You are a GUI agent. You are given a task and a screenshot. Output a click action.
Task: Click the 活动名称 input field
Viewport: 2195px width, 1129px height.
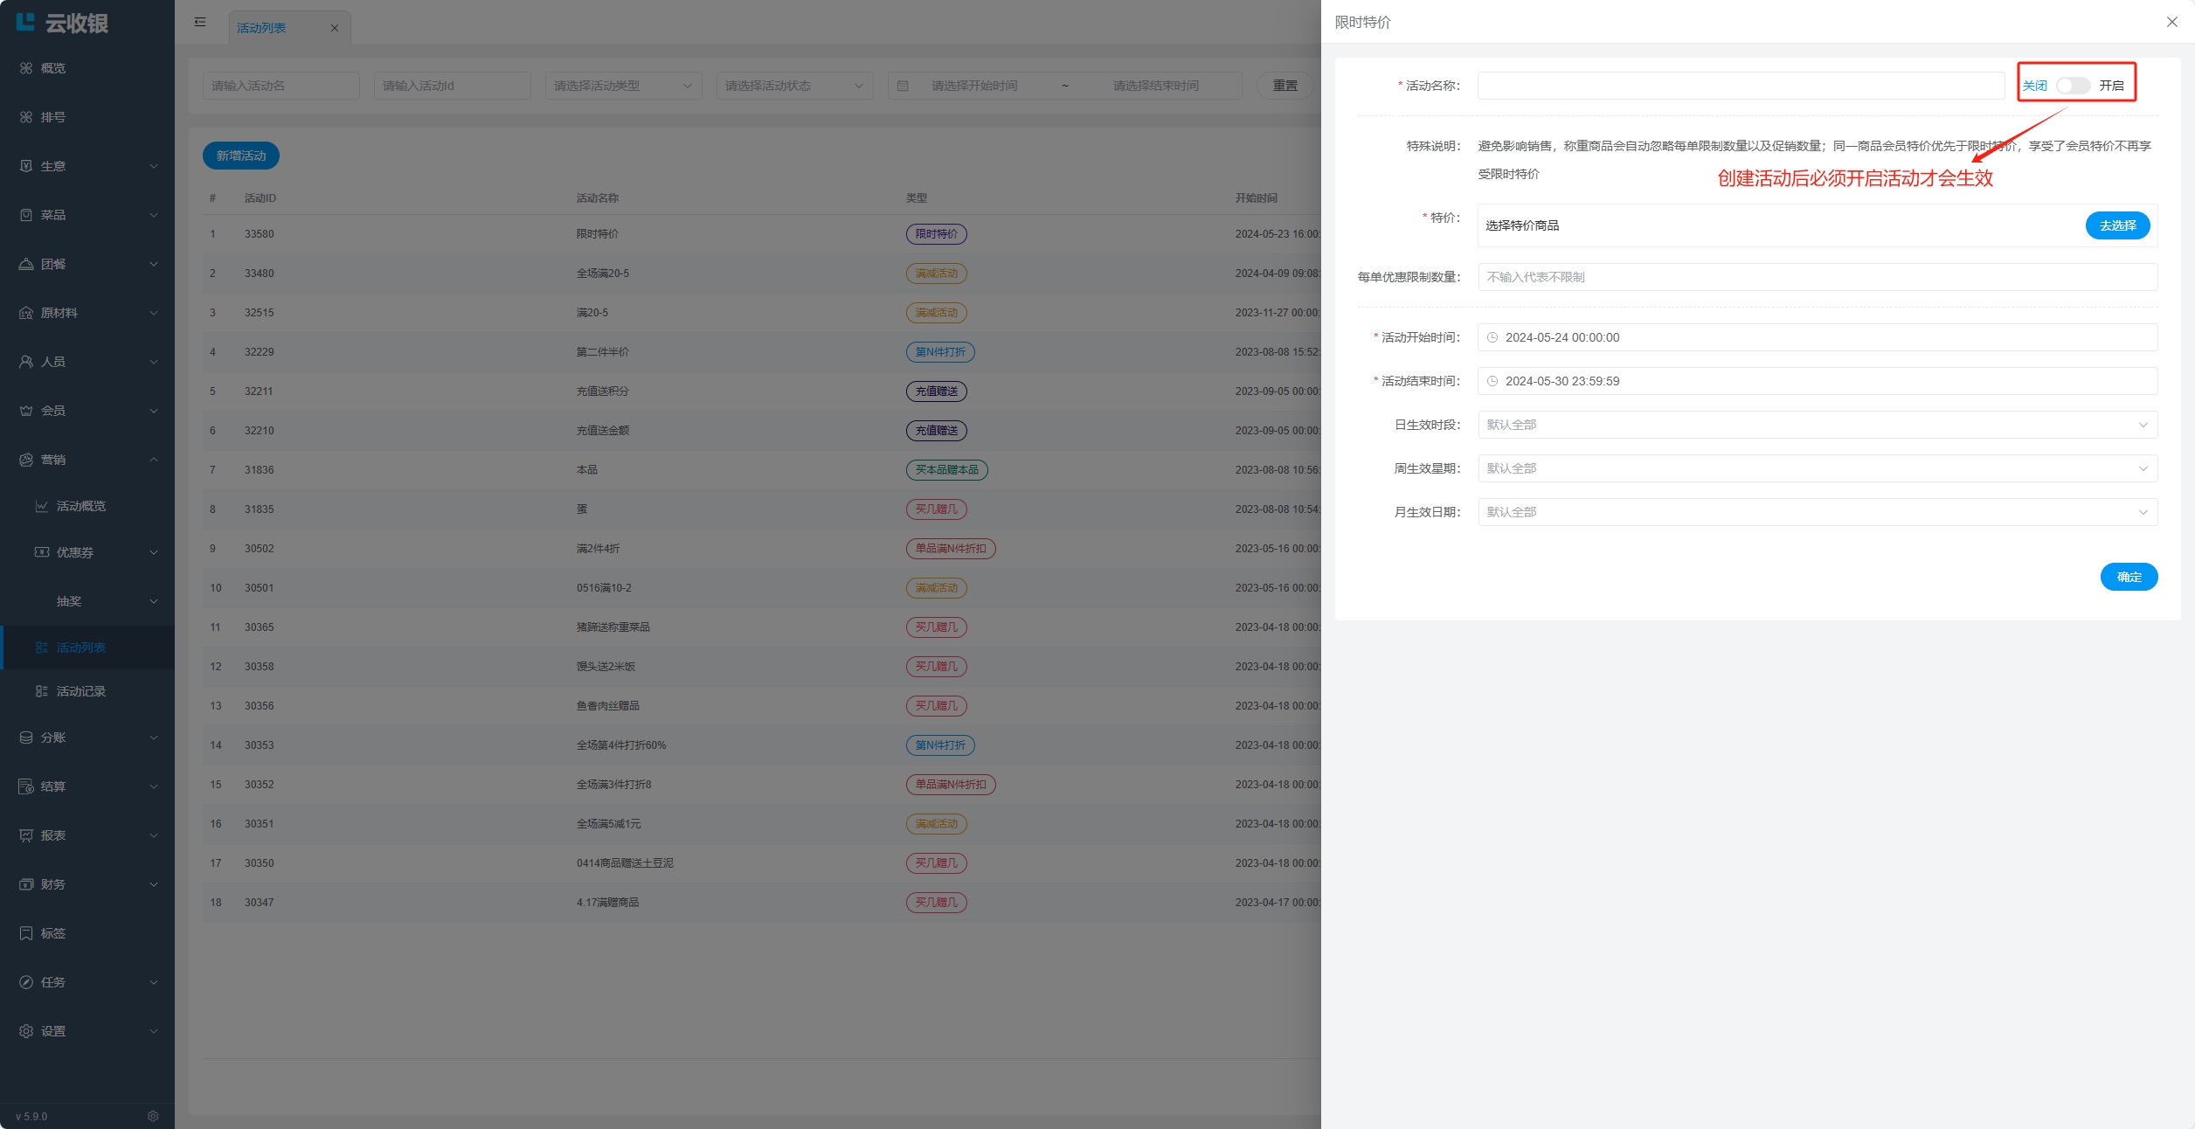(1741, 86)
